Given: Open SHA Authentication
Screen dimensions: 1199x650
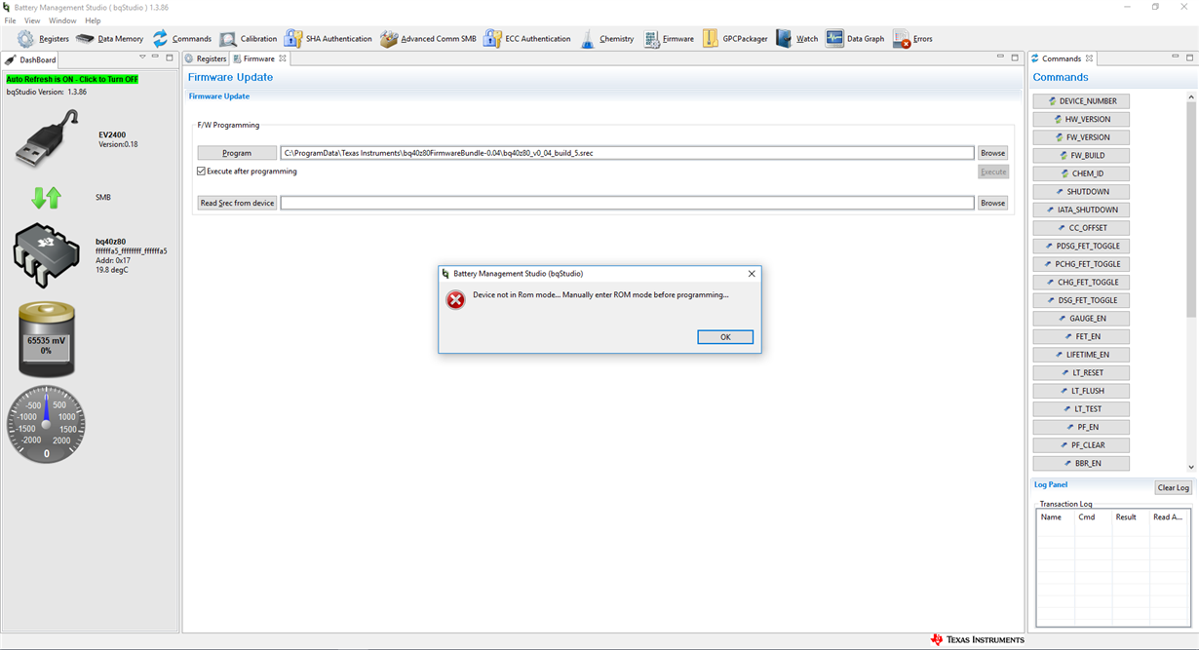Looking at the screenshot, I should pos(328,39).
